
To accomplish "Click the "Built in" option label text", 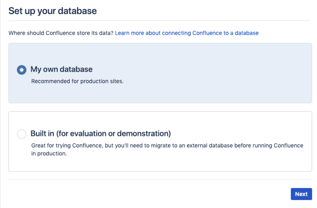I will (42, 134).
